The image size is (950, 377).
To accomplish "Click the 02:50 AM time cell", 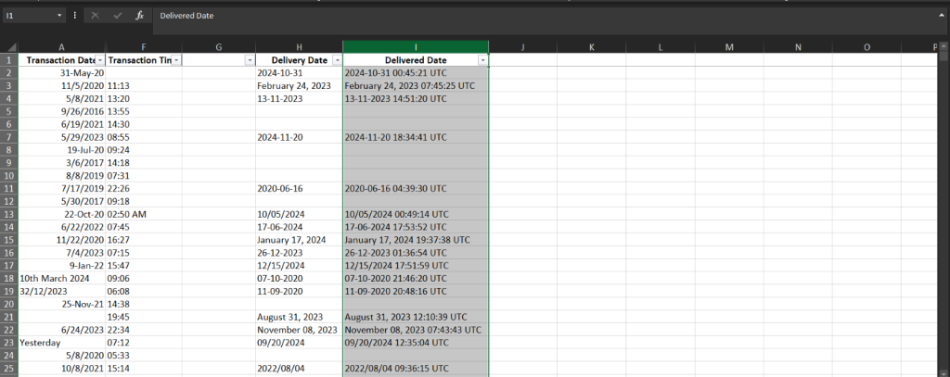I will pos(144,214).
